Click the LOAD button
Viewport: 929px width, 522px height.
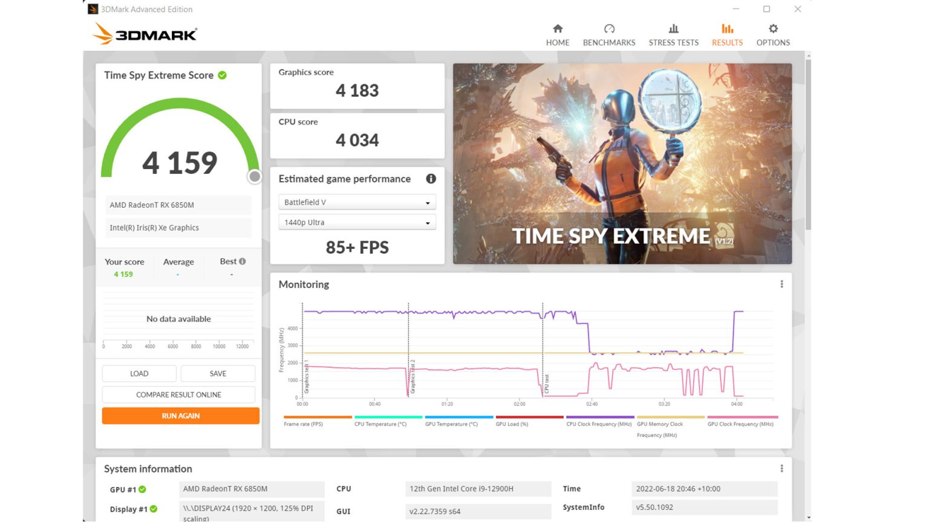point(139,373)
